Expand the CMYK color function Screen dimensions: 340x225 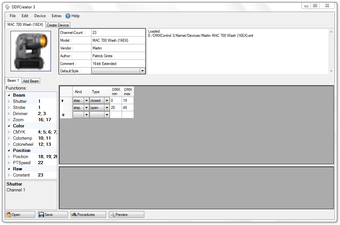pos(9,132)
